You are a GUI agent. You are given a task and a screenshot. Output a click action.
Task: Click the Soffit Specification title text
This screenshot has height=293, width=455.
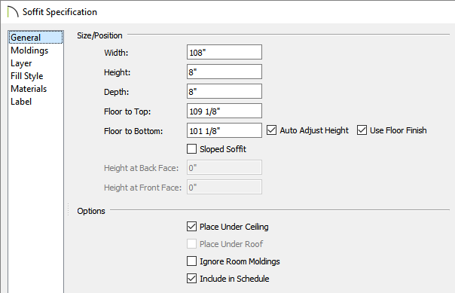(60, 12)
